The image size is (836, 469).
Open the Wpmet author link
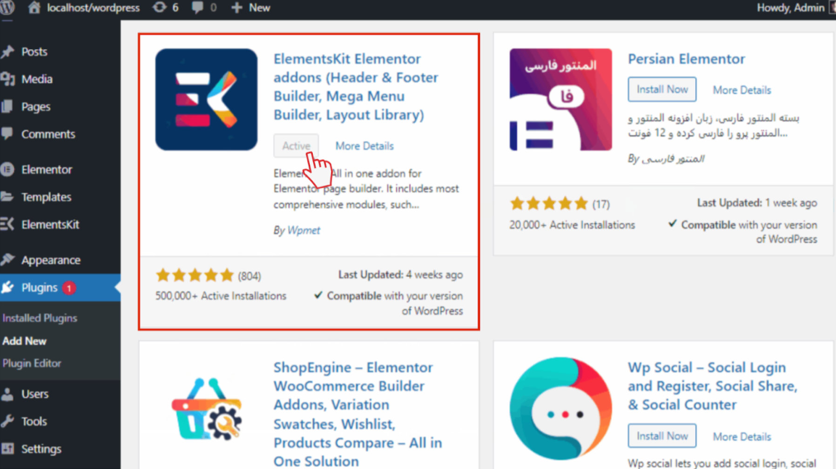[303, 230]
